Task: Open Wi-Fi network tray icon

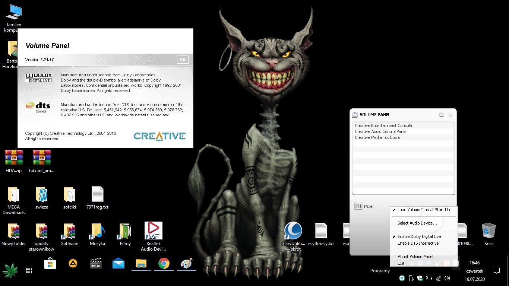Action: click(x=438, y=278)
